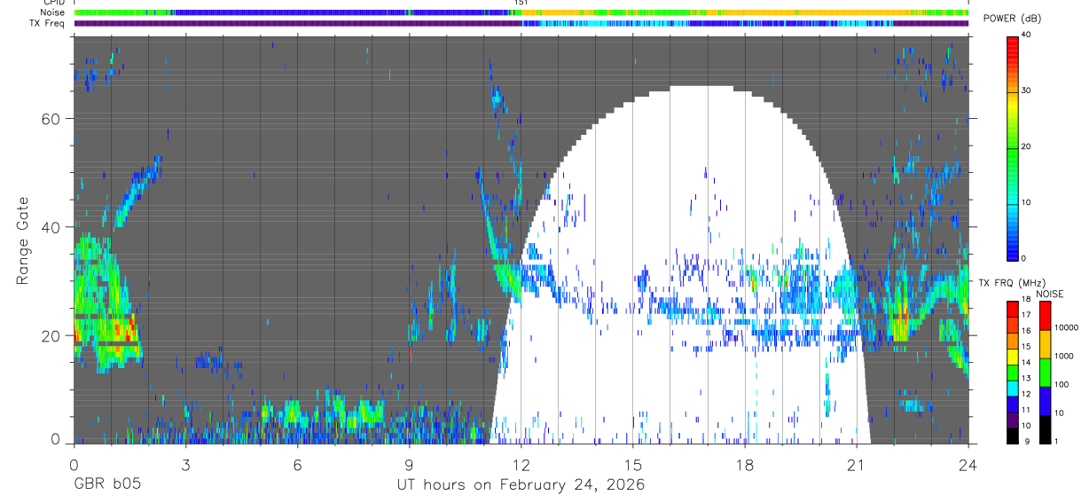Click the "20" label on power colorbar

[x=1025, y=146]
